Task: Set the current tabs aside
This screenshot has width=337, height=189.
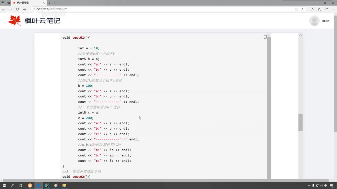Action: [8, 3]
